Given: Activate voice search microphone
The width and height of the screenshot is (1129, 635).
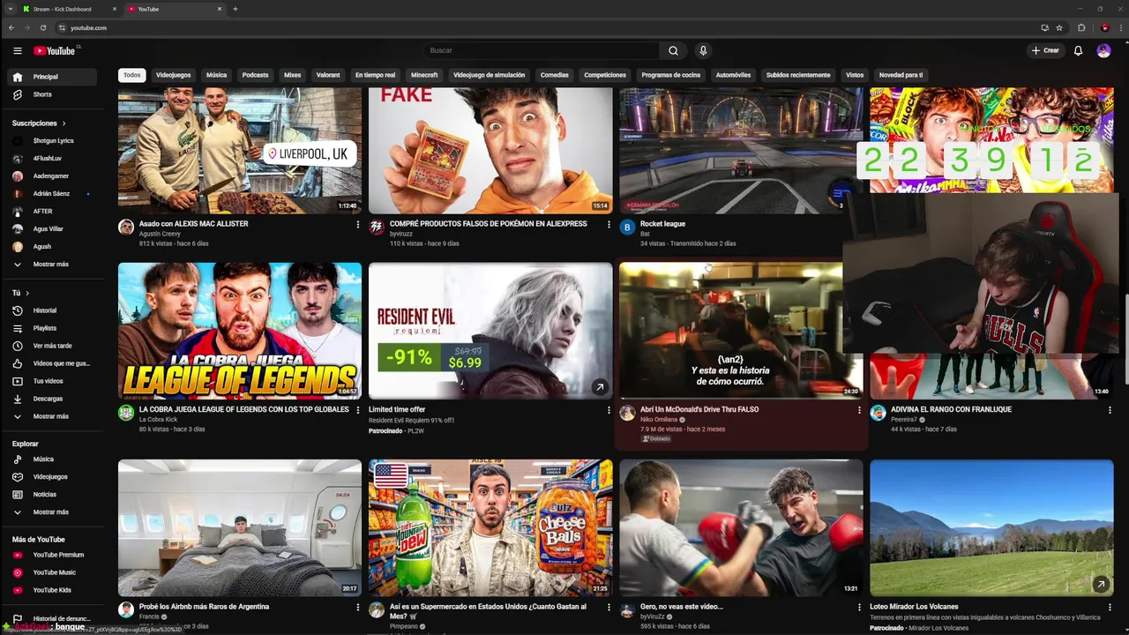Looking at the screenshot, I should coord(703,50).
